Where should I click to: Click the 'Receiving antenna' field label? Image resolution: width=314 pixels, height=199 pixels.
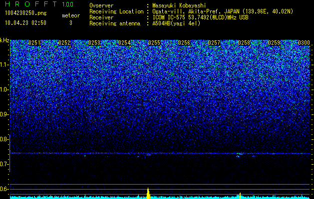click(115, 23)
